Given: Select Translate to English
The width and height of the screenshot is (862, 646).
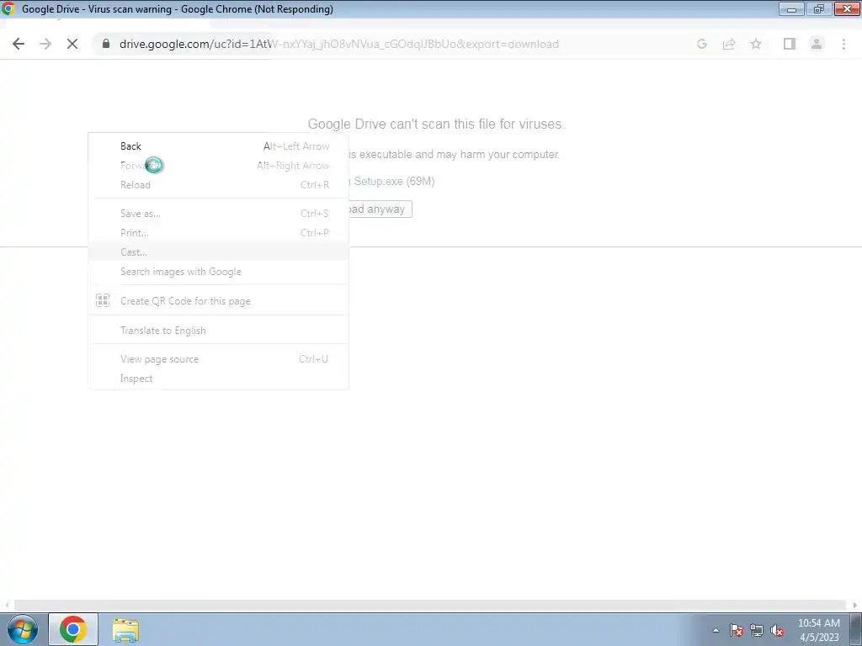Looking at the screenshot, I should tap(219, 331).
